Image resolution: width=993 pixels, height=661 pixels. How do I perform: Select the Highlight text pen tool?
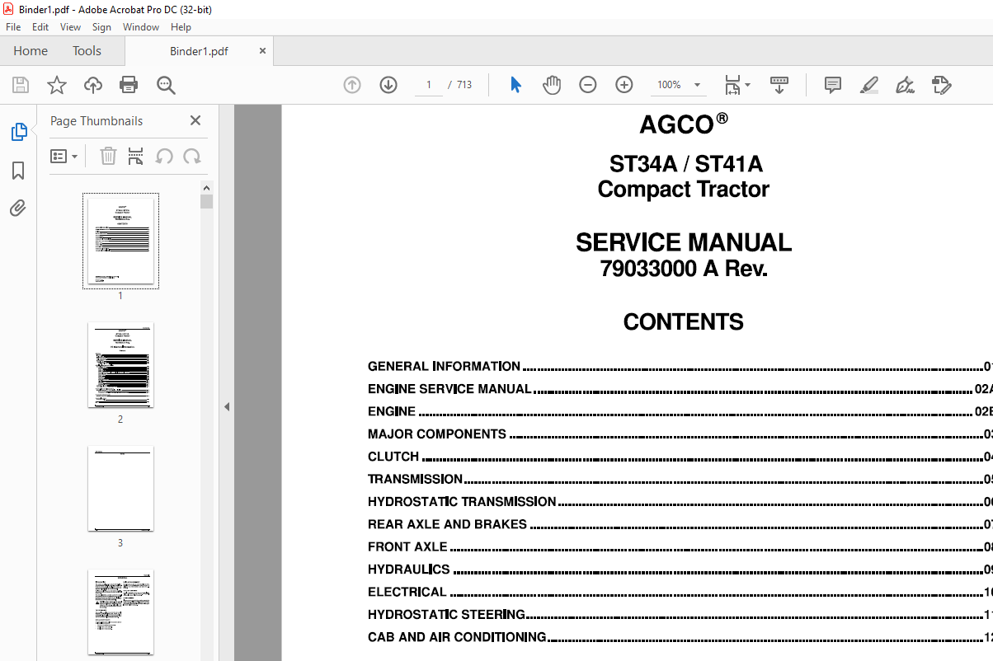pos(868,85)
